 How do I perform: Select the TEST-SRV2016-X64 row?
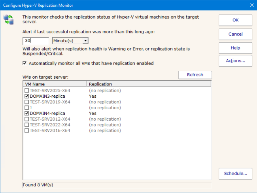pyautogui.click(x=50, y=131)
